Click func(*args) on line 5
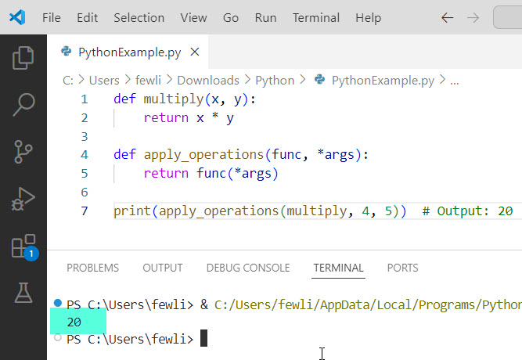522x360 pixels. tap(237, 174)
